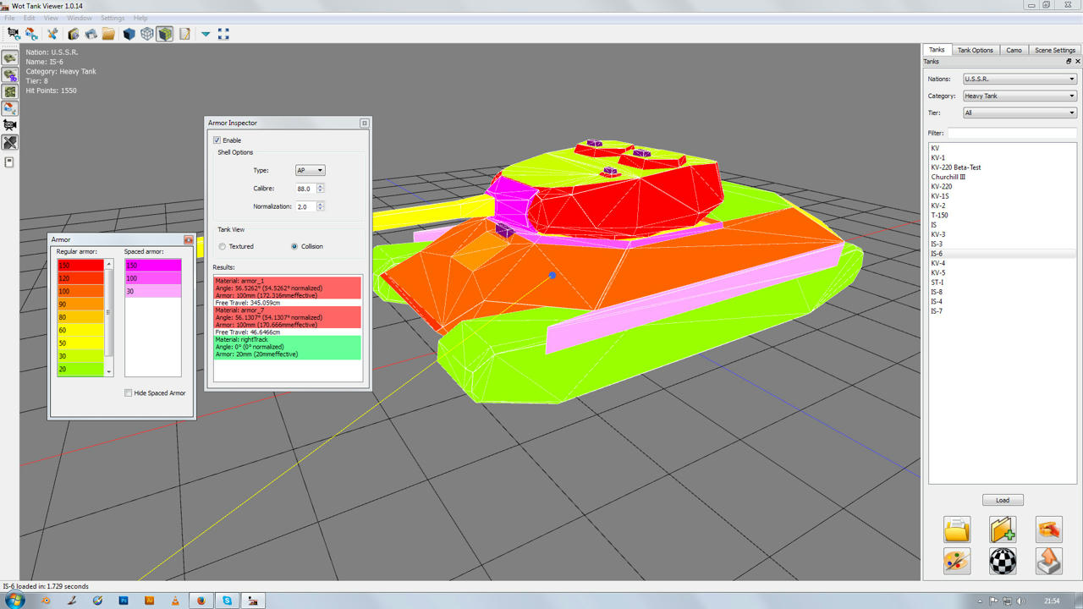Check the Hide Spaced Armor option
Screen dimensions: 1083x609
click(129, 392)
